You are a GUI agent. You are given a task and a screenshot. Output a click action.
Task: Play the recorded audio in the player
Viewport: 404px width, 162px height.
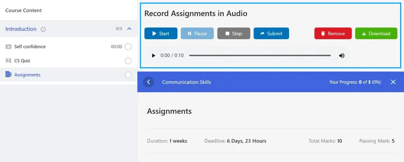[153, 55]
